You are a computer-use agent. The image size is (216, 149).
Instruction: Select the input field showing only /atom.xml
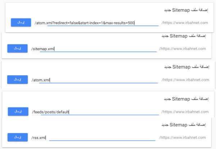pyautogui.click(x=94, y=80)
